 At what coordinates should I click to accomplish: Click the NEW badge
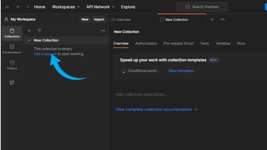pyautogui.click(x=213, y=60)
